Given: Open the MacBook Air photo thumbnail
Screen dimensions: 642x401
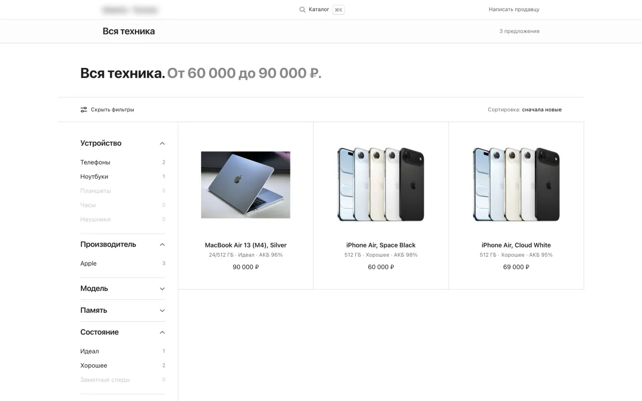Looking at the screenshot, I should pos(246,184).
